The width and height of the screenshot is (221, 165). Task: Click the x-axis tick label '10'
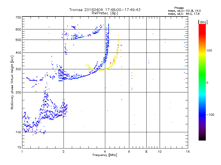pos(160,152)
